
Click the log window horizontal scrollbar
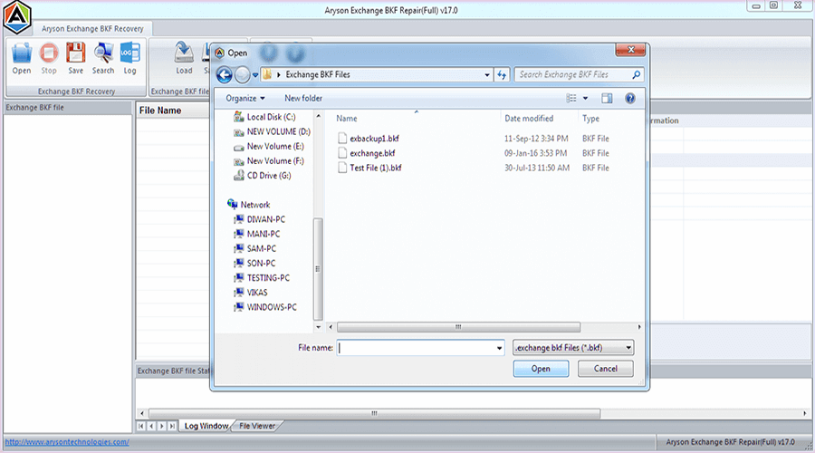pos(374,413)
